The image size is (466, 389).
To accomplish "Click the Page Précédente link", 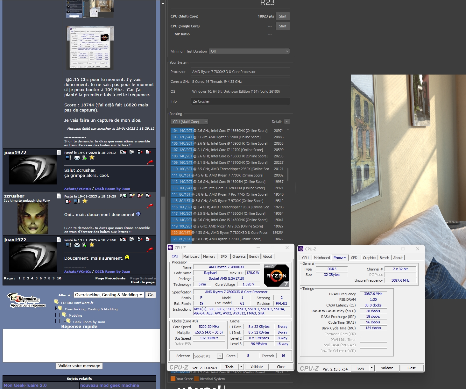I will [110, 278].
